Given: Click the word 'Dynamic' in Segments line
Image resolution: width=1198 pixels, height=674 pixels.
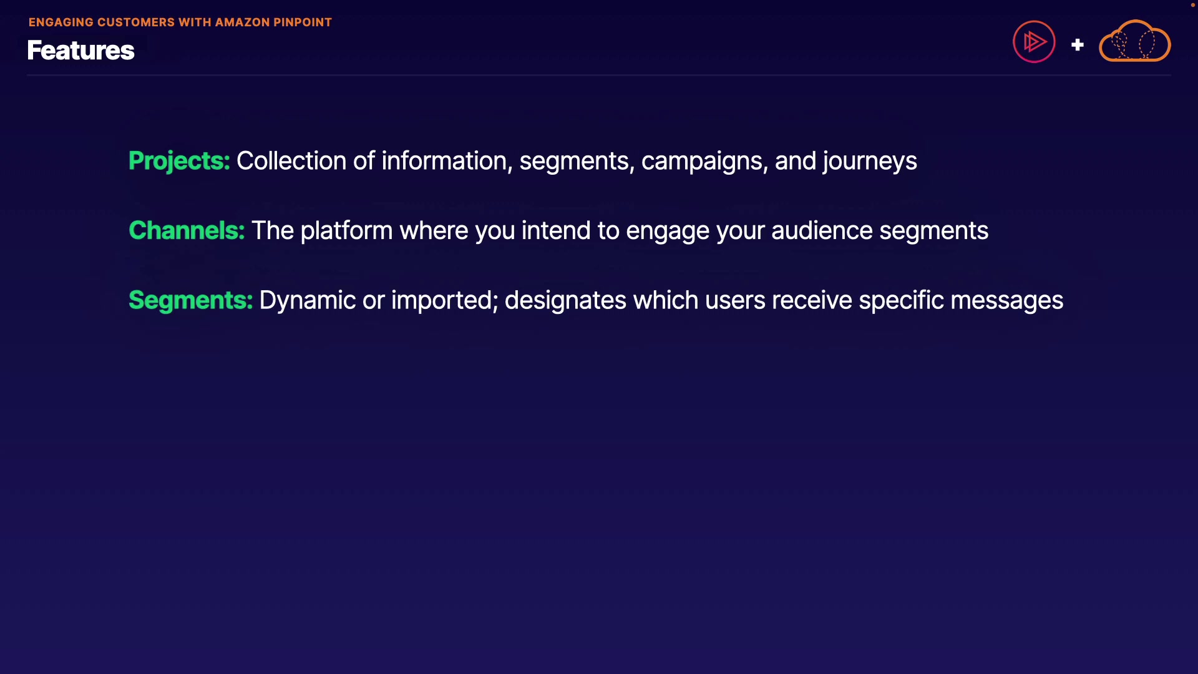Looking at the screenshot, I should 307,301.
